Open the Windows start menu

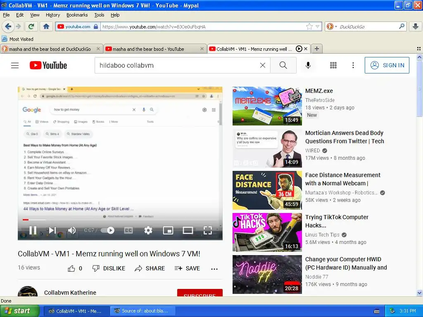19,311
